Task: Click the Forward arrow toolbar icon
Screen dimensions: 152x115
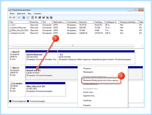Action: pos(14,17)
